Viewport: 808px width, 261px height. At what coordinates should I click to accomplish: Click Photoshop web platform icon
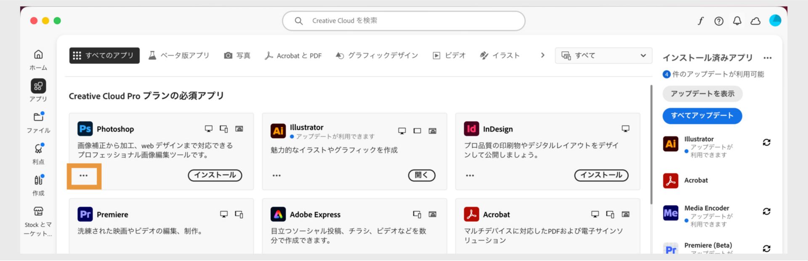pos(239,129)
